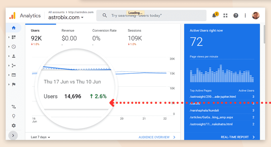
Task: Open the Last 7 days dropdown
Action: click(x=40, y=137)
